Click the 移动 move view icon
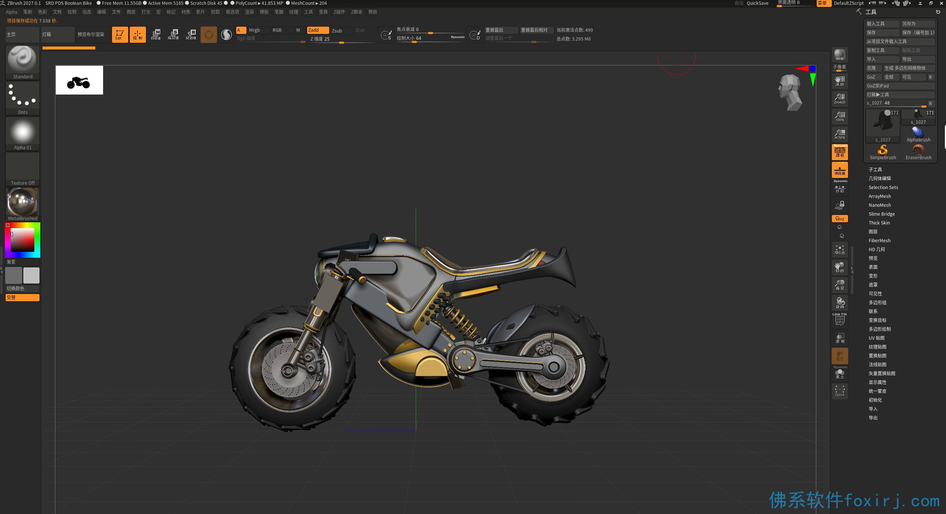Image resolution: width=946 pixels, height=514 pixels. point(840,268)
